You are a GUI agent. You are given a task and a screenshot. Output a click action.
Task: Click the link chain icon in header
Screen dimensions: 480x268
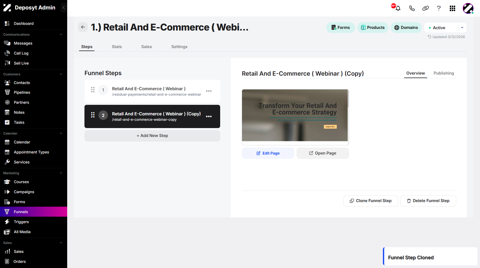425,8
